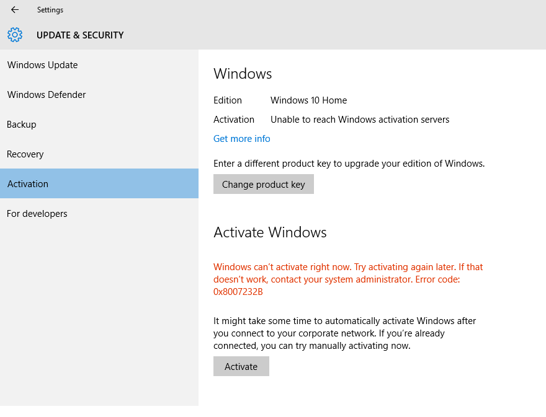Click the back arrow icon
This screenshot has width=546, height=417.
(x=15, y=10)
